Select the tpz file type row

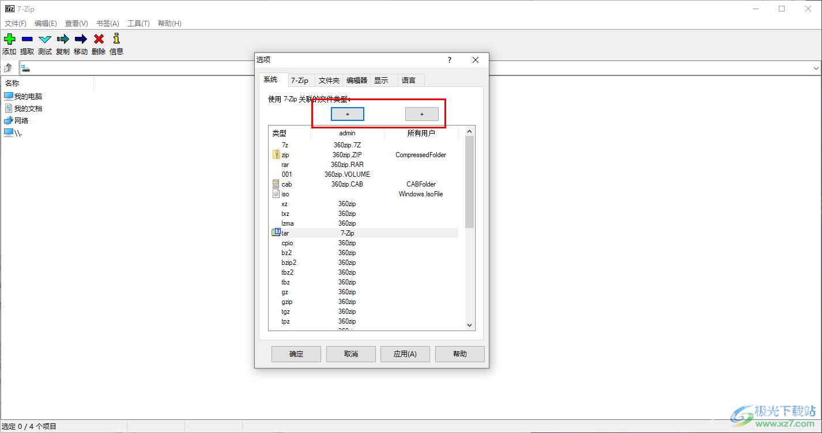click(x=364, y=321)
